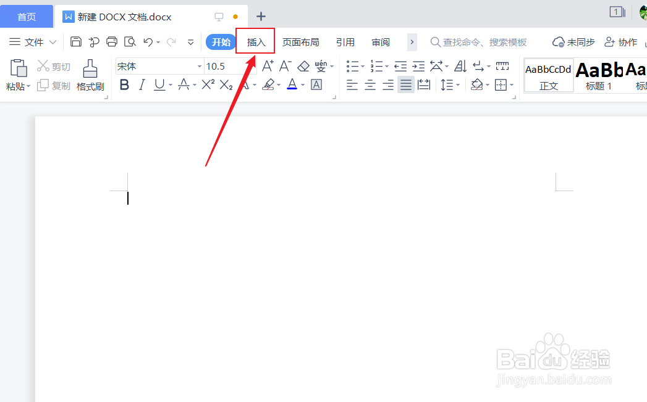Apply the 正文 body style
This screenshot has height=402, width=647.
click(x=549, y=75)
